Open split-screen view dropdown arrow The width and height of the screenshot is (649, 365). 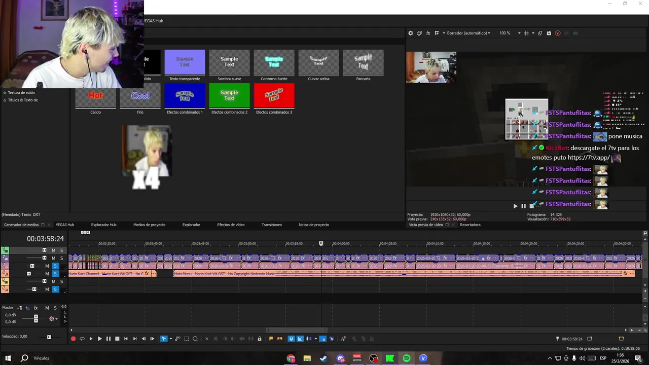tap(444, 33)
